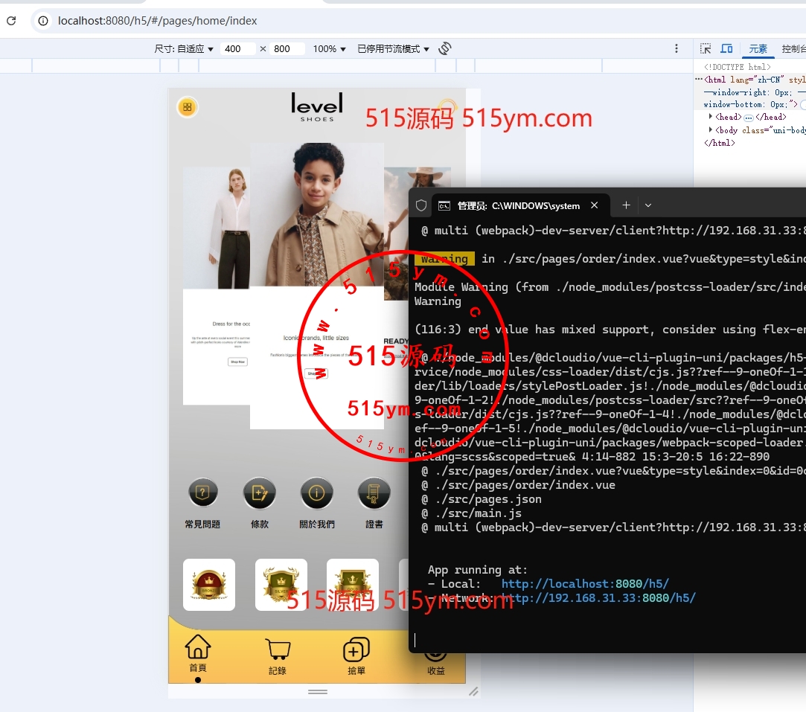Open the 已停用节流模式 throttling dropdown
The height and width of the screenshot is (712, 806).
(393, 49)
